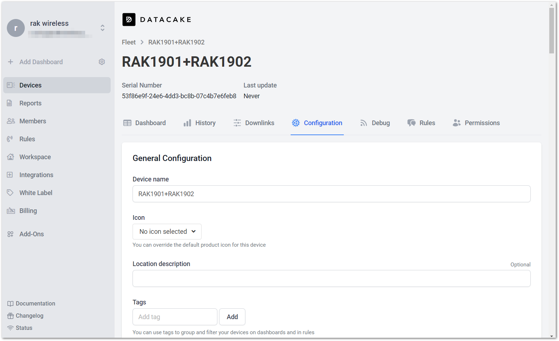This screenshot has width=559, height=341.
Task: Expand the rak wireless workspace switcher
Action: point(102,28)
